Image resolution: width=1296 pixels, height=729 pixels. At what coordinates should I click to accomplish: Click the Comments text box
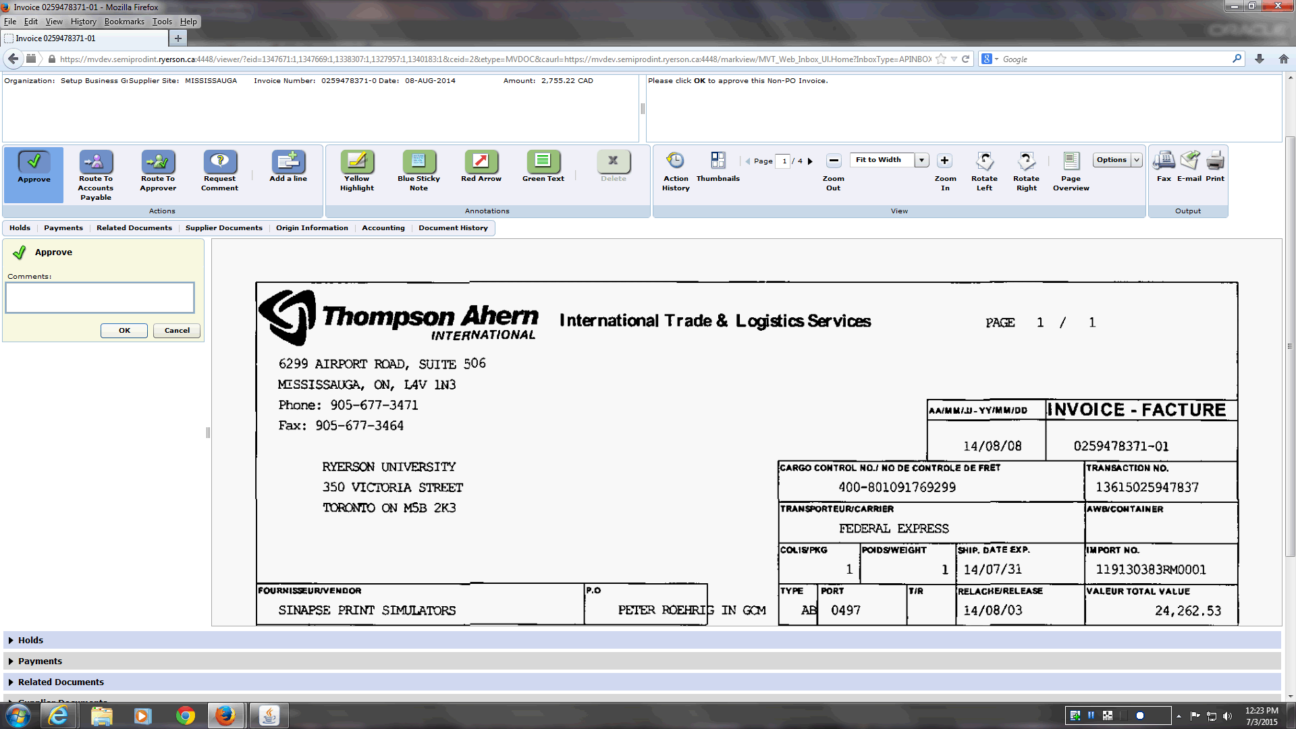tap(100, 298)
